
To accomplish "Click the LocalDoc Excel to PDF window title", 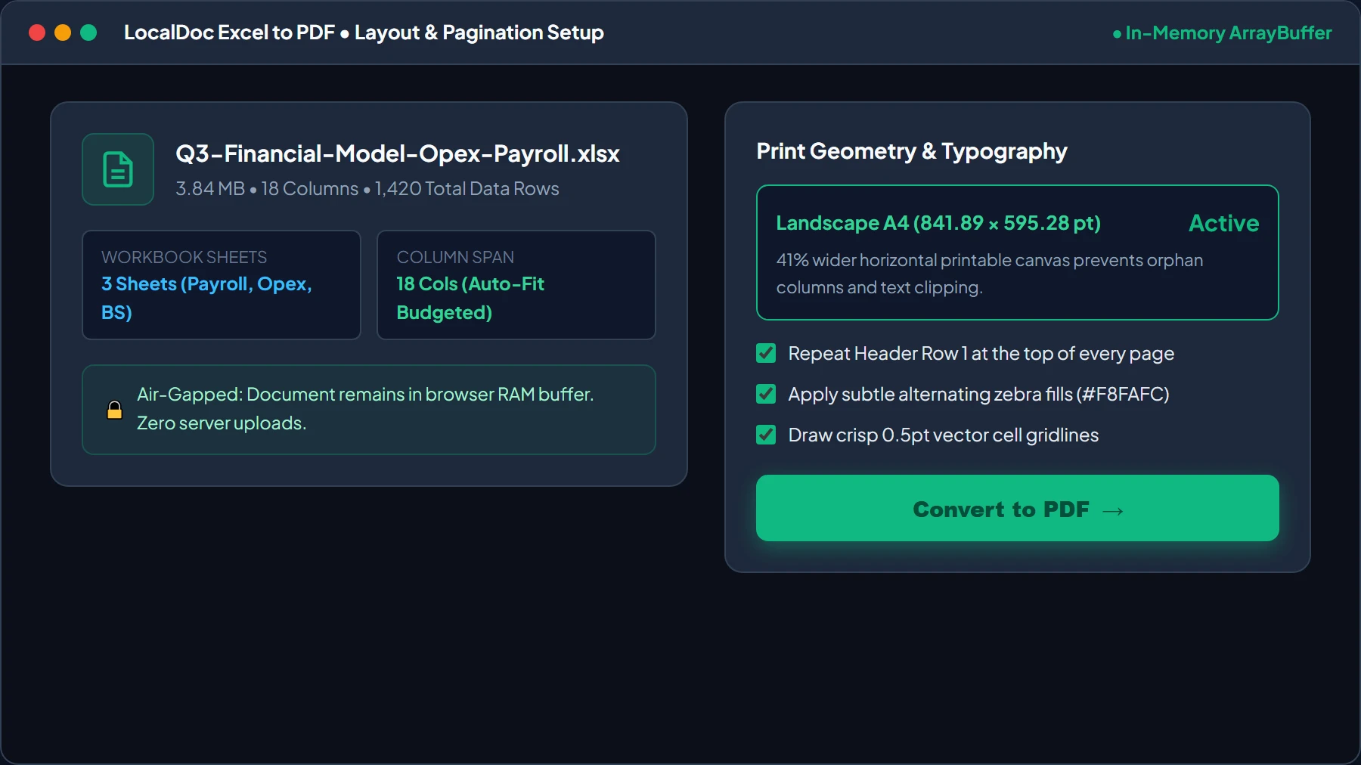I will click(x=364, y=33).
